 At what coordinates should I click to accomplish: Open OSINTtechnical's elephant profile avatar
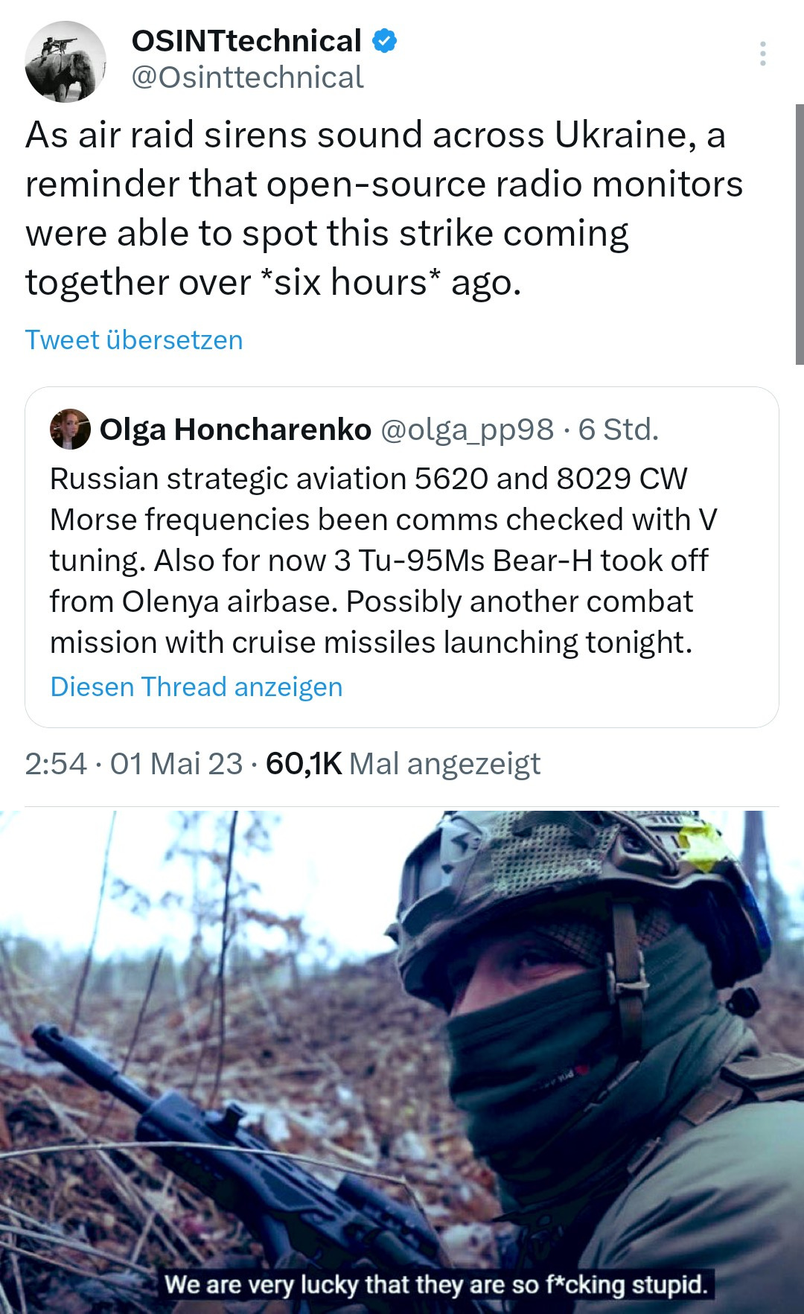[x=66, y=62]
